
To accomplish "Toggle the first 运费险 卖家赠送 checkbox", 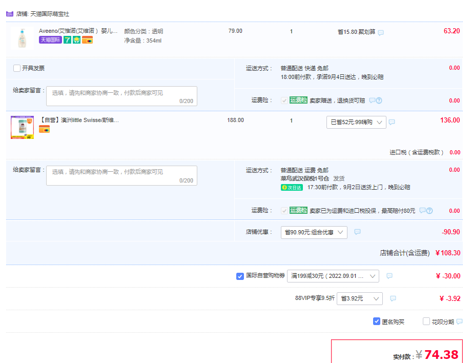I will point(284,100).
